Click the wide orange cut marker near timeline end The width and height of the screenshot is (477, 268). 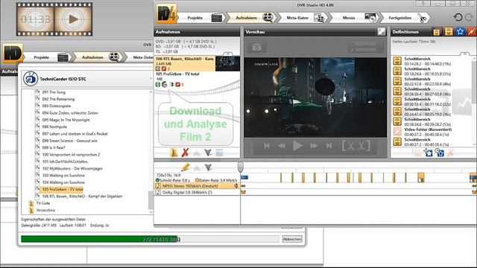(420, 177)
